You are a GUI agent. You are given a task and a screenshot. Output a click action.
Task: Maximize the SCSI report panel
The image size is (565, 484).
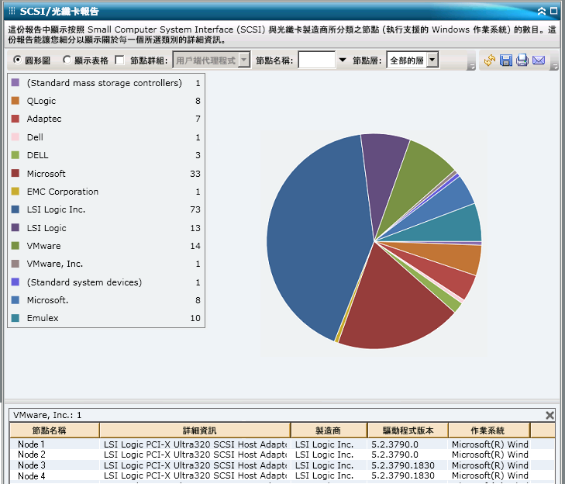point(555,12)
